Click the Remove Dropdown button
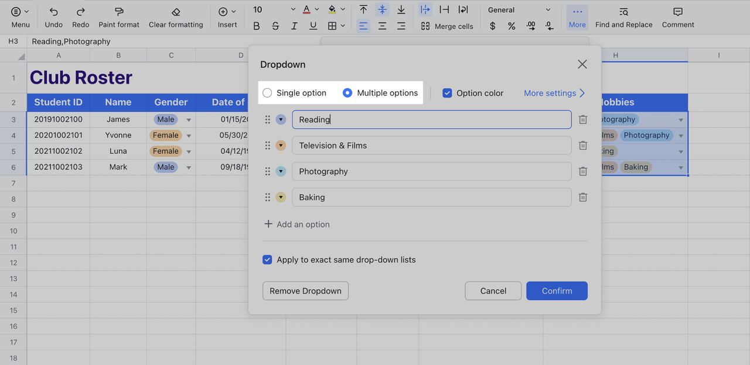The height and width of the screenshot is (365, 750). coord(305,291)
